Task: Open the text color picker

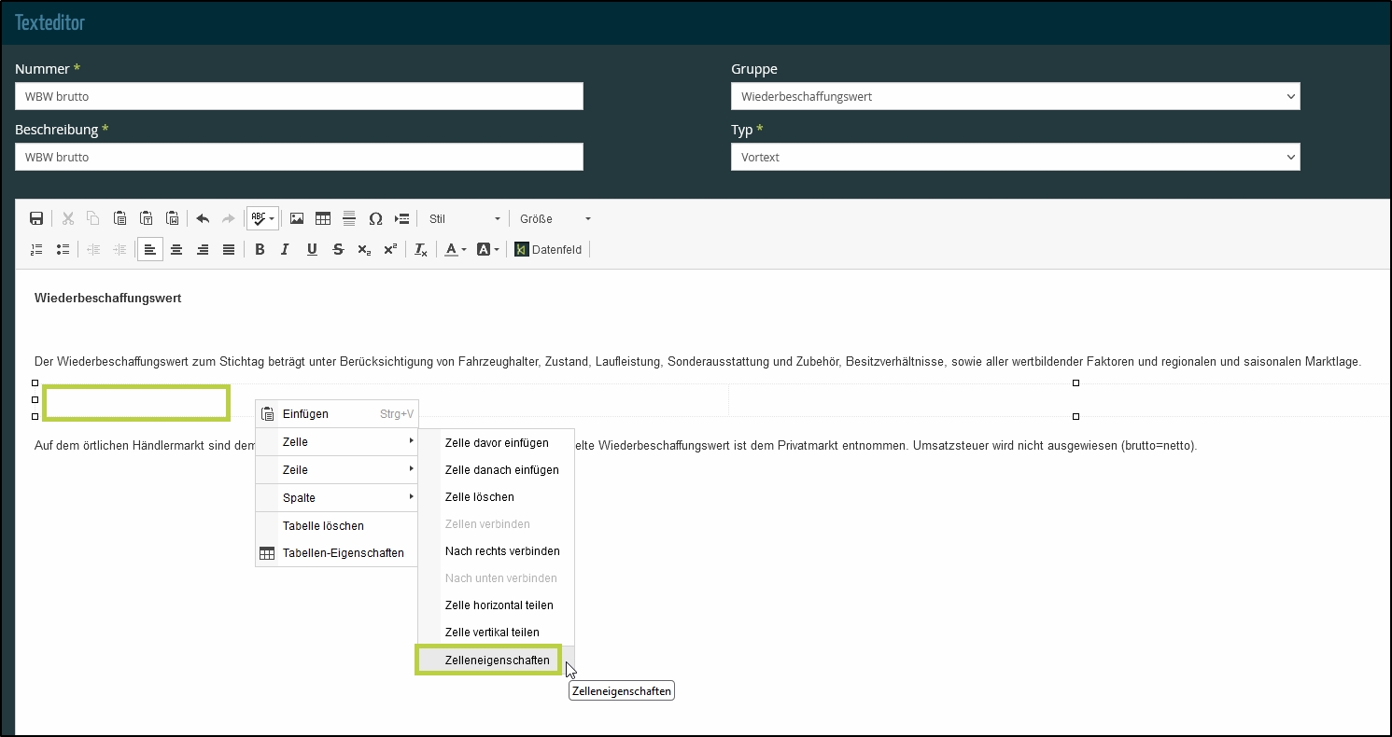Action: (x=455, y=249)
